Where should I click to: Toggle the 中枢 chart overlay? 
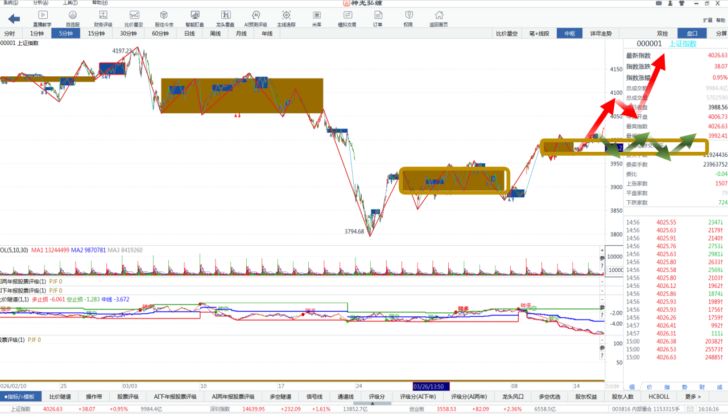(x=569, y=34)
